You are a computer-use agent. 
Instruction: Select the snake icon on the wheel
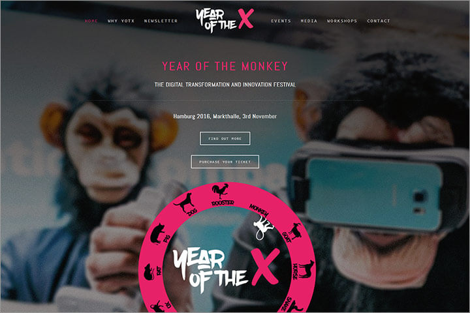(x=296, y=306)
